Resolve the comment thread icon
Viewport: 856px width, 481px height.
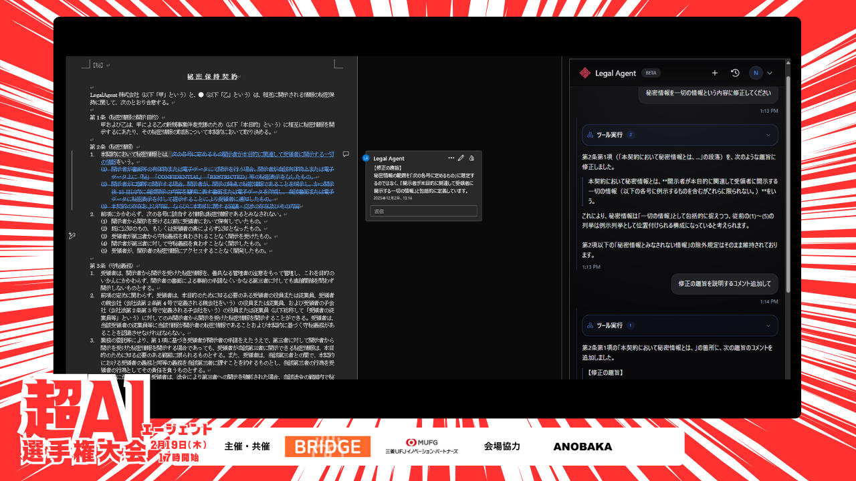[471, 158]
